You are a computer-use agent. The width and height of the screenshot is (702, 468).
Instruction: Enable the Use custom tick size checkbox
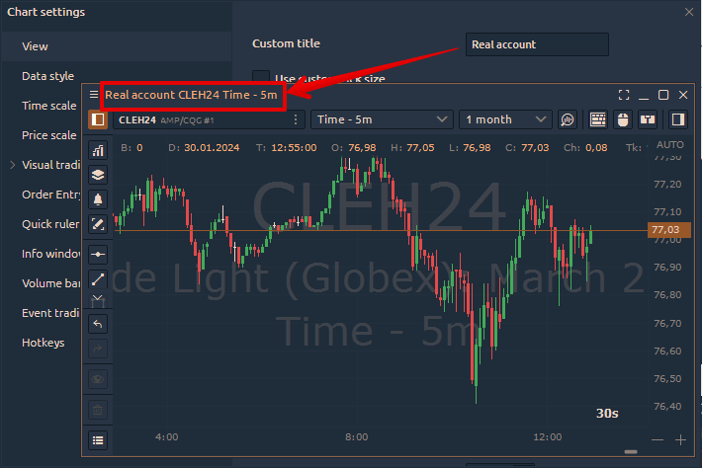click(261, 78)
